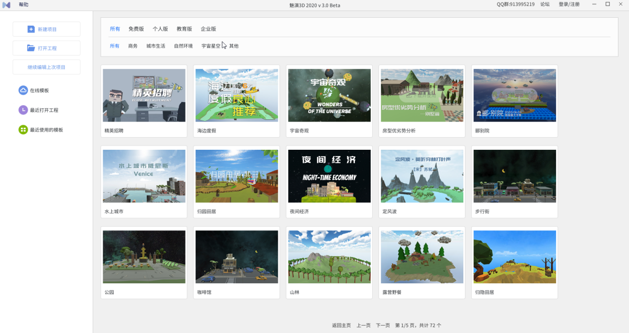Click 返回主页 at the bottom
The width and height of the screenshot is (629, 333).
pos(341,325)
